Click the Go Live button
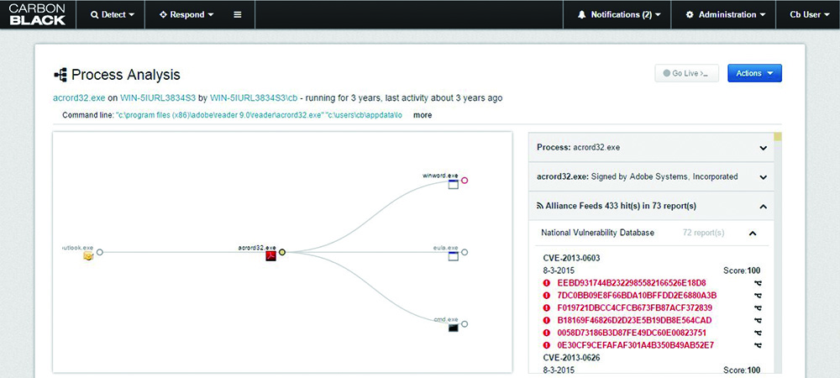This screenshot has height=378, width=840. pyautogui.click(x=686, y=73)
